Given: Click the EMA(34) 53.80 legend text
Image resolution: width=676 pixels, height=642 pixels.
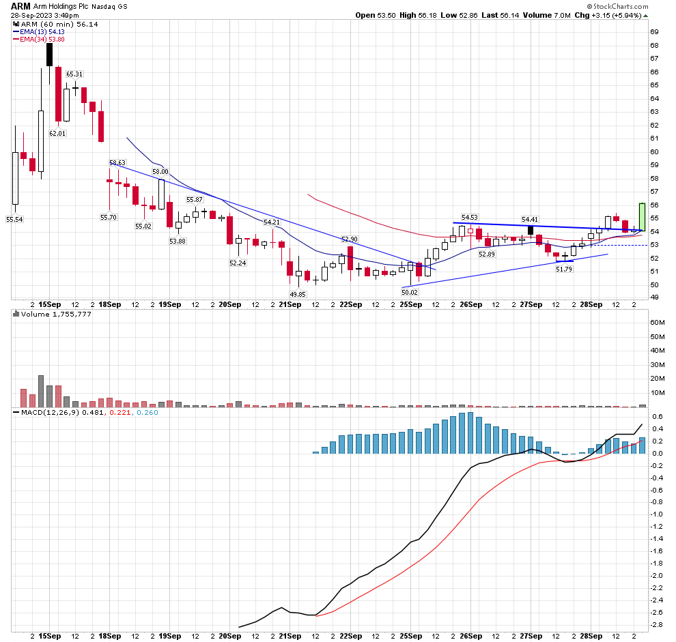Looking at the screenshot, I should tap(42, 39).
